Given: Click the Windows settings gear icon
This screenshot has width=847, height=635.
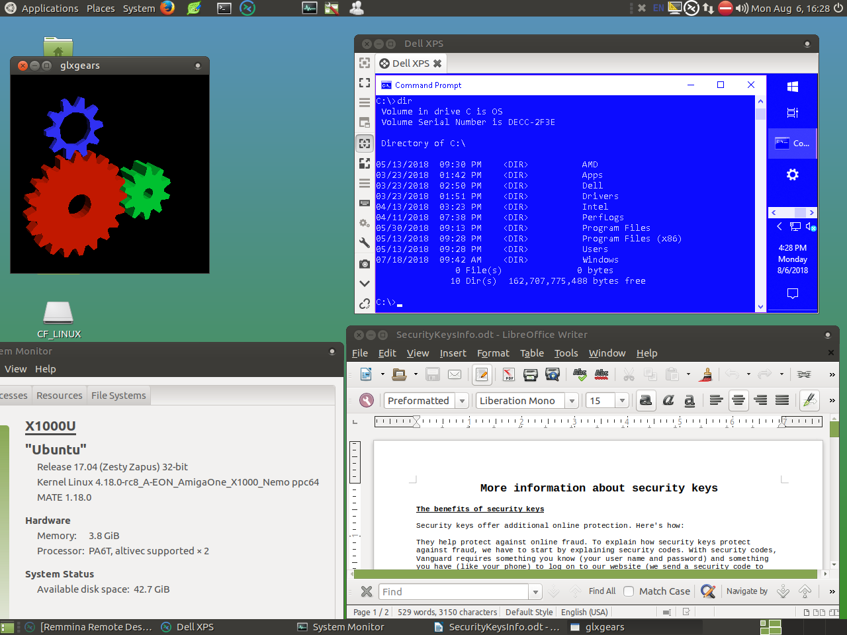Looking at the screenshot, I should pos(793,175).
